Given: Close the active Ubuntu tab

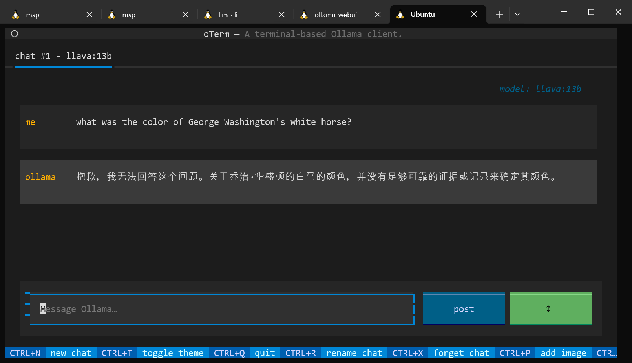Looking at the screenshot, I should tap(474, 15).
